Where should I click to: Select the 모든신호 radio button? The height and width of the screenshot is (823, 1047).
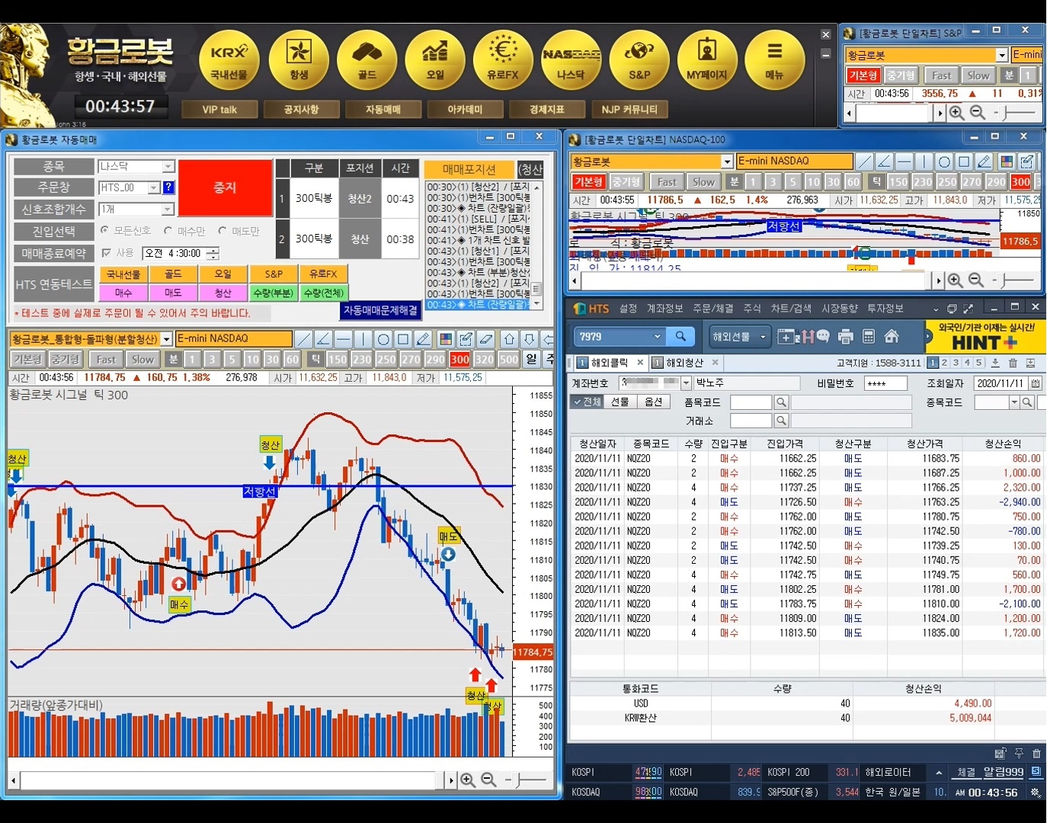(x=104, y=230)
